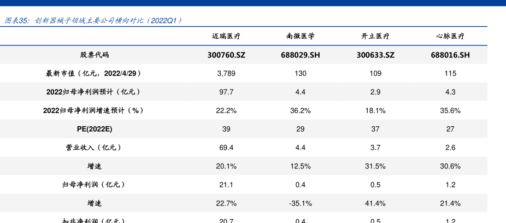
Task: Click the 41.4% growth cell
Action: pyautogui.click(x=375, y=203)
